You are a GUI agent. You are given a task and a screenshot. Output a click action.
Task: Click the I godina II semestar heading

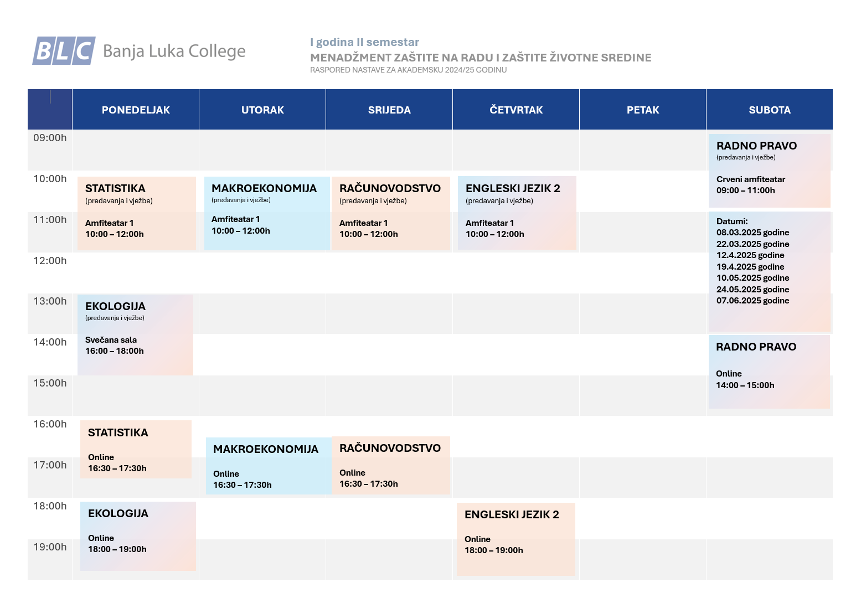pyautogui.click(x=364, y=42)
